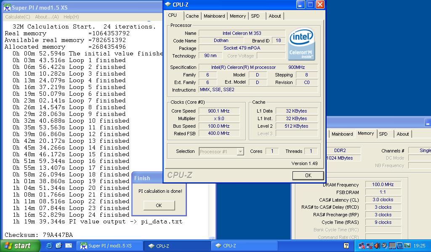
Task: Click the Loop 24 finished line
Action: point(71,215)
